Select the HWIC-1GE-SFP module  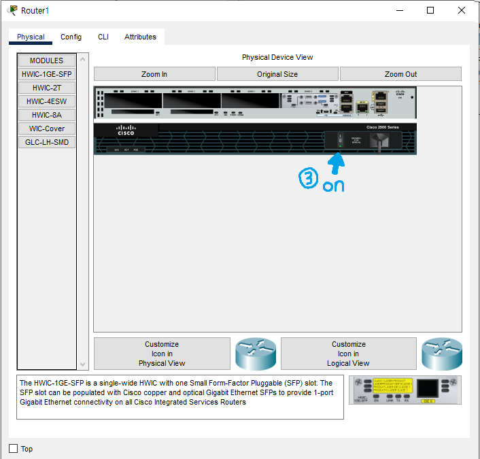click(46, 74)
